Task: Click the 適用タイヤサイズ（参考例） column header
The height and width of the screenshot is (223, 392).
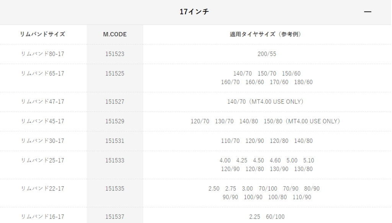Action: (266, 34)
